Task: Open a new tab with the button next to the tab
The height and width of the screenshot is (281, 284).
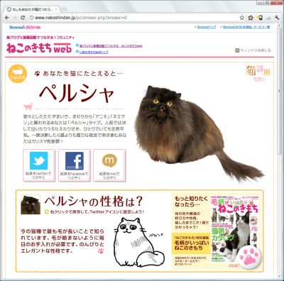Action: 64,9
